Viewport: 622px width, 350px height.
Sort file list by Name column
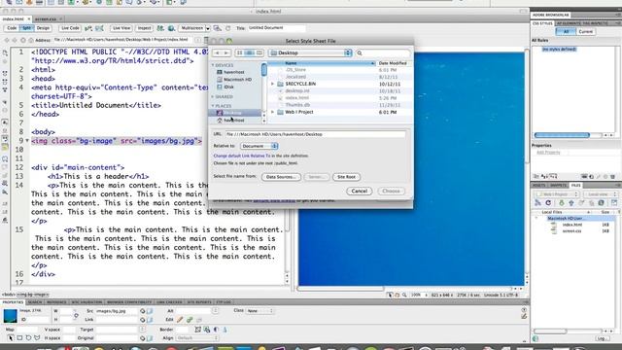coord(322,63)
